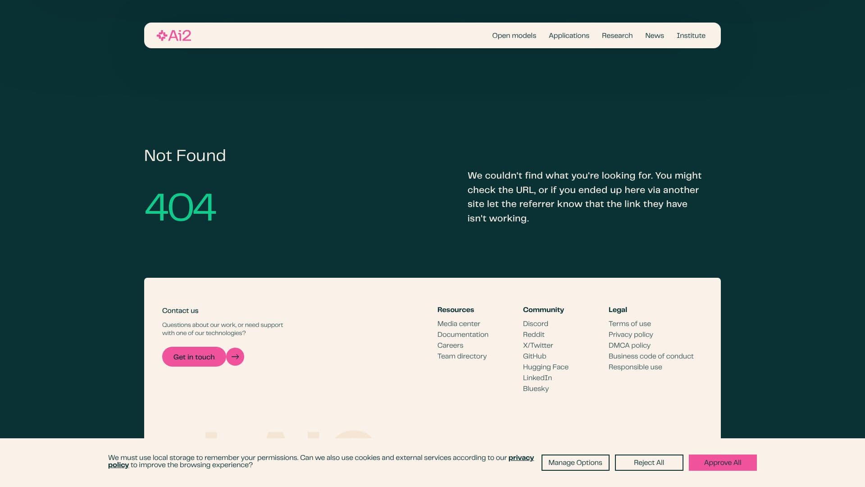
Task: Open the X/Twitter link
Action: pyautogui.click(x=538, y=345)
